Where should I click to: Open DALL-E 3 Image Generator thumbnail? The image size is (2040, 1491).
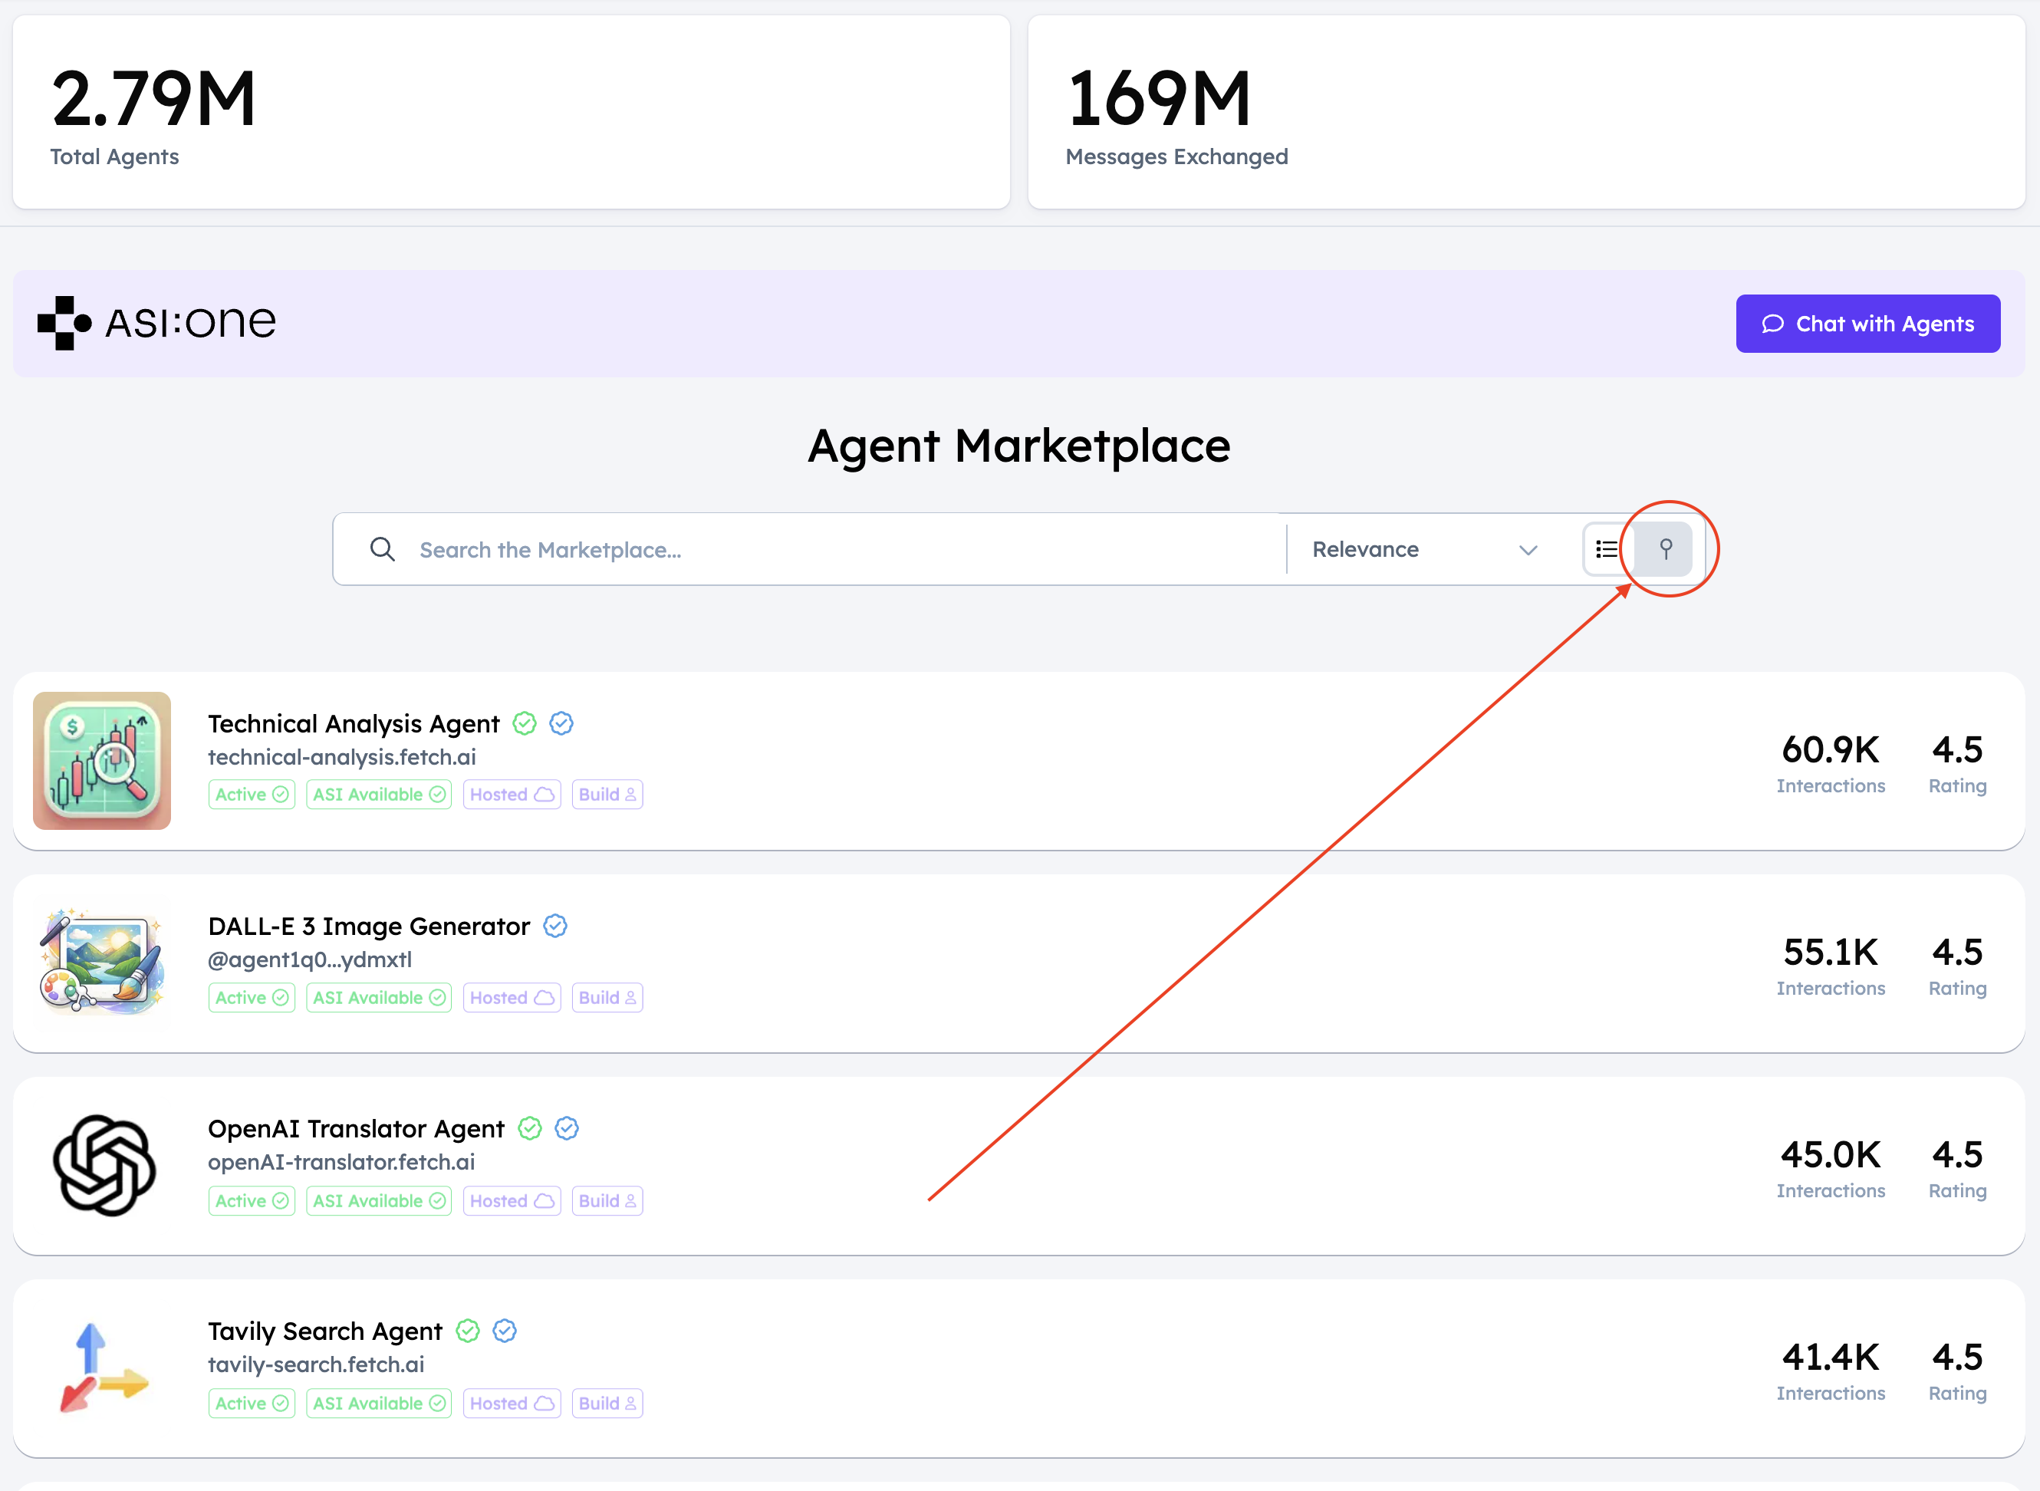tap(102, 963)
